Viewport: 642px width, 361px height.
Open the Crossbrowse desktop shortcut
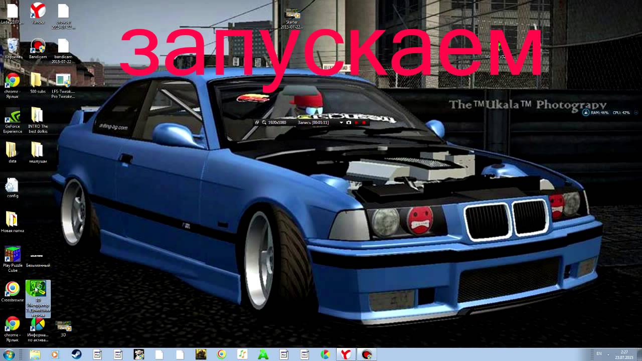[x=13, y=292]
